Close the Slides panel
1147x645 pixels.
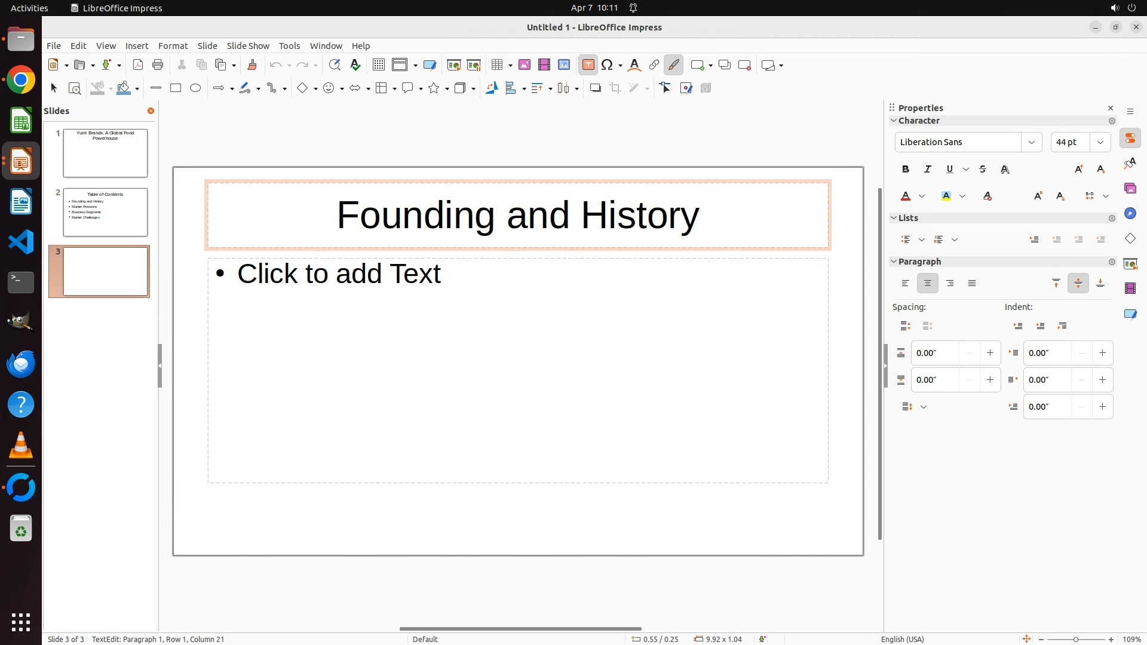tap(151, 111)
